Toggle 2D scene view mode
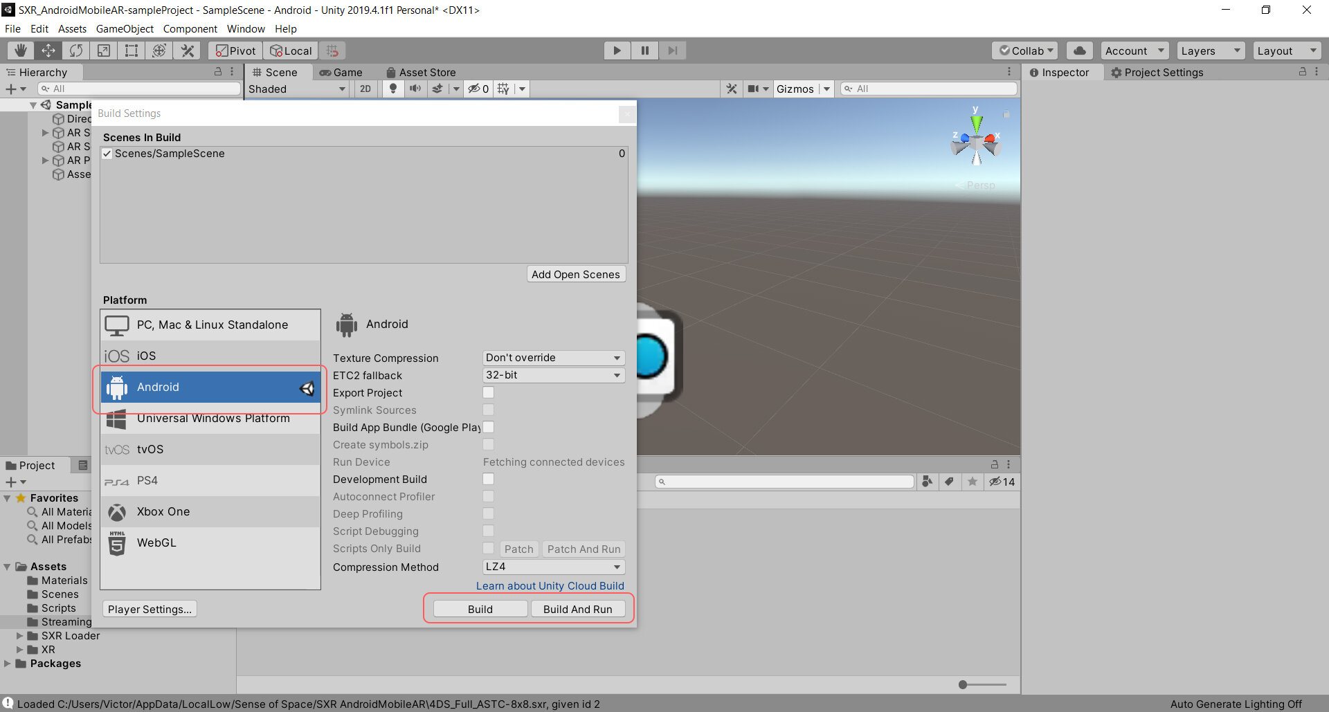The width and height of the screenshot is (1329, 712). 365,89
